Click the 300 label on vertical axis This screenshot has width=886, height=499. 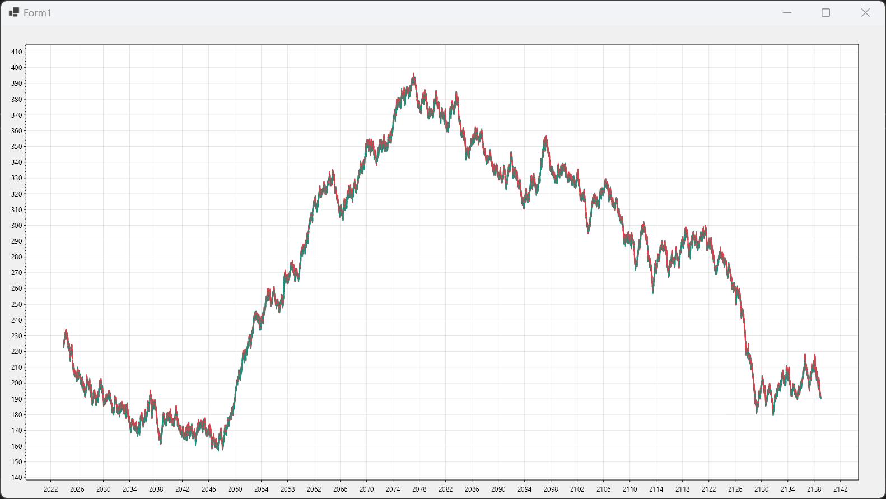pos(17,226)
